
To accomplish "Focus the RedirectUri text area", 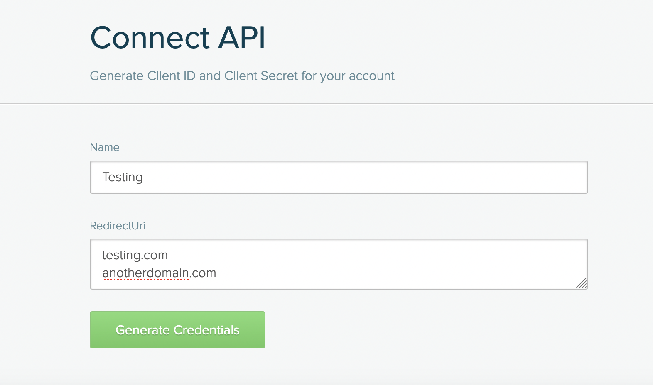I will pyautogui.click(x=339, y=264).
